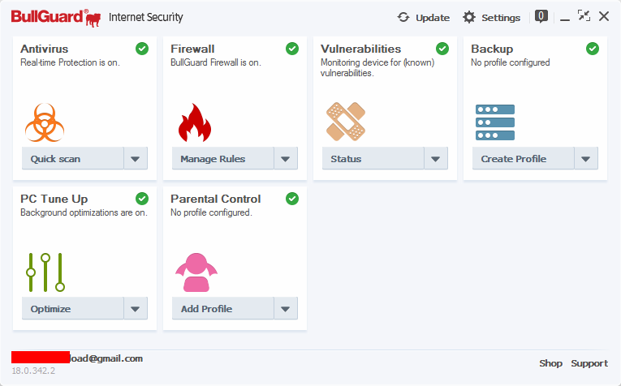621x386 pixels.
Task: Click the pink girl Parental Control icon
Action: pos(196,272)
